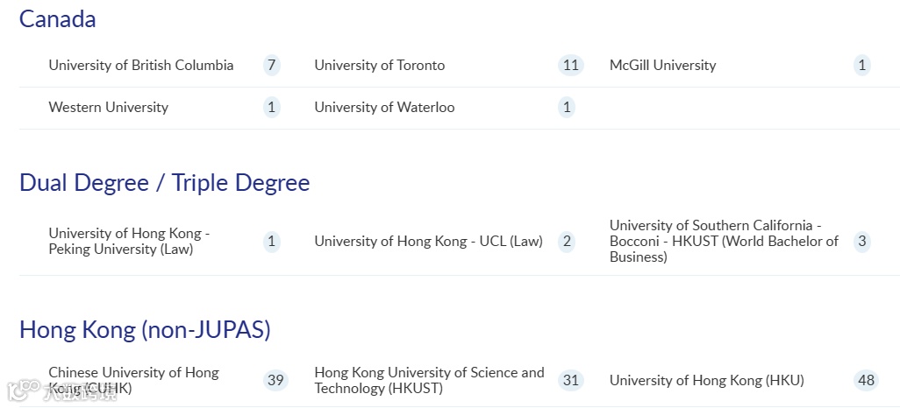Image resolution: width=900 pixels, height=408 pixels.
Task: Select the University of Hong Kong (HKU) entry
Action: (706, 380)
